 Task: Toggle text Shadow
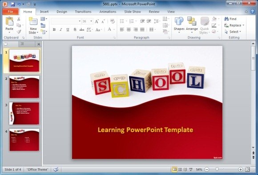[75, 29]
